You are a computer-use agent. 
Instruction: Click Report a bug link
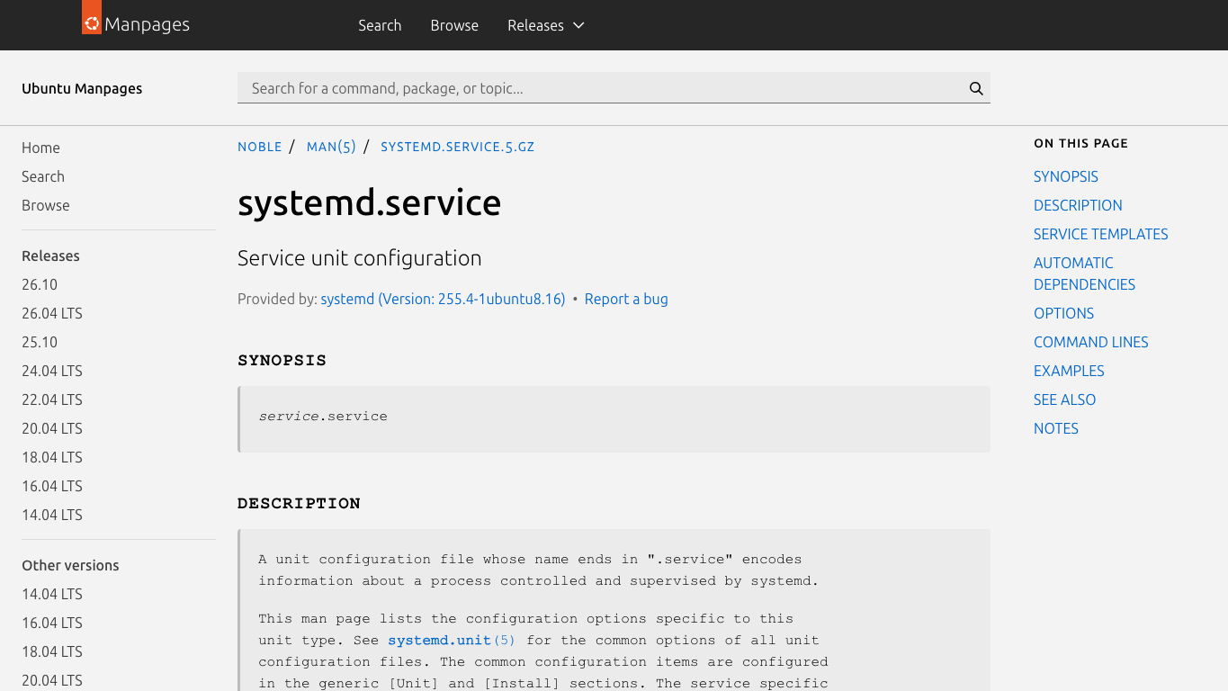click(x=626, y=299)
